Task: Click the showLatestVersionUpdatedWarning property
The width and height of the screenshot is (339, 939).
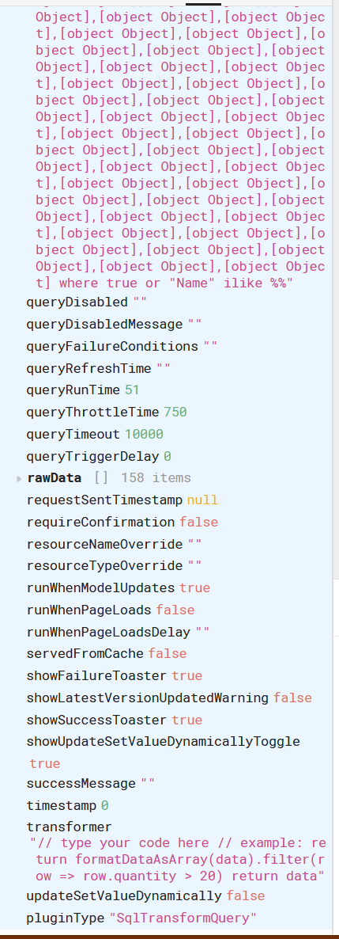Action: coord(148,698)
